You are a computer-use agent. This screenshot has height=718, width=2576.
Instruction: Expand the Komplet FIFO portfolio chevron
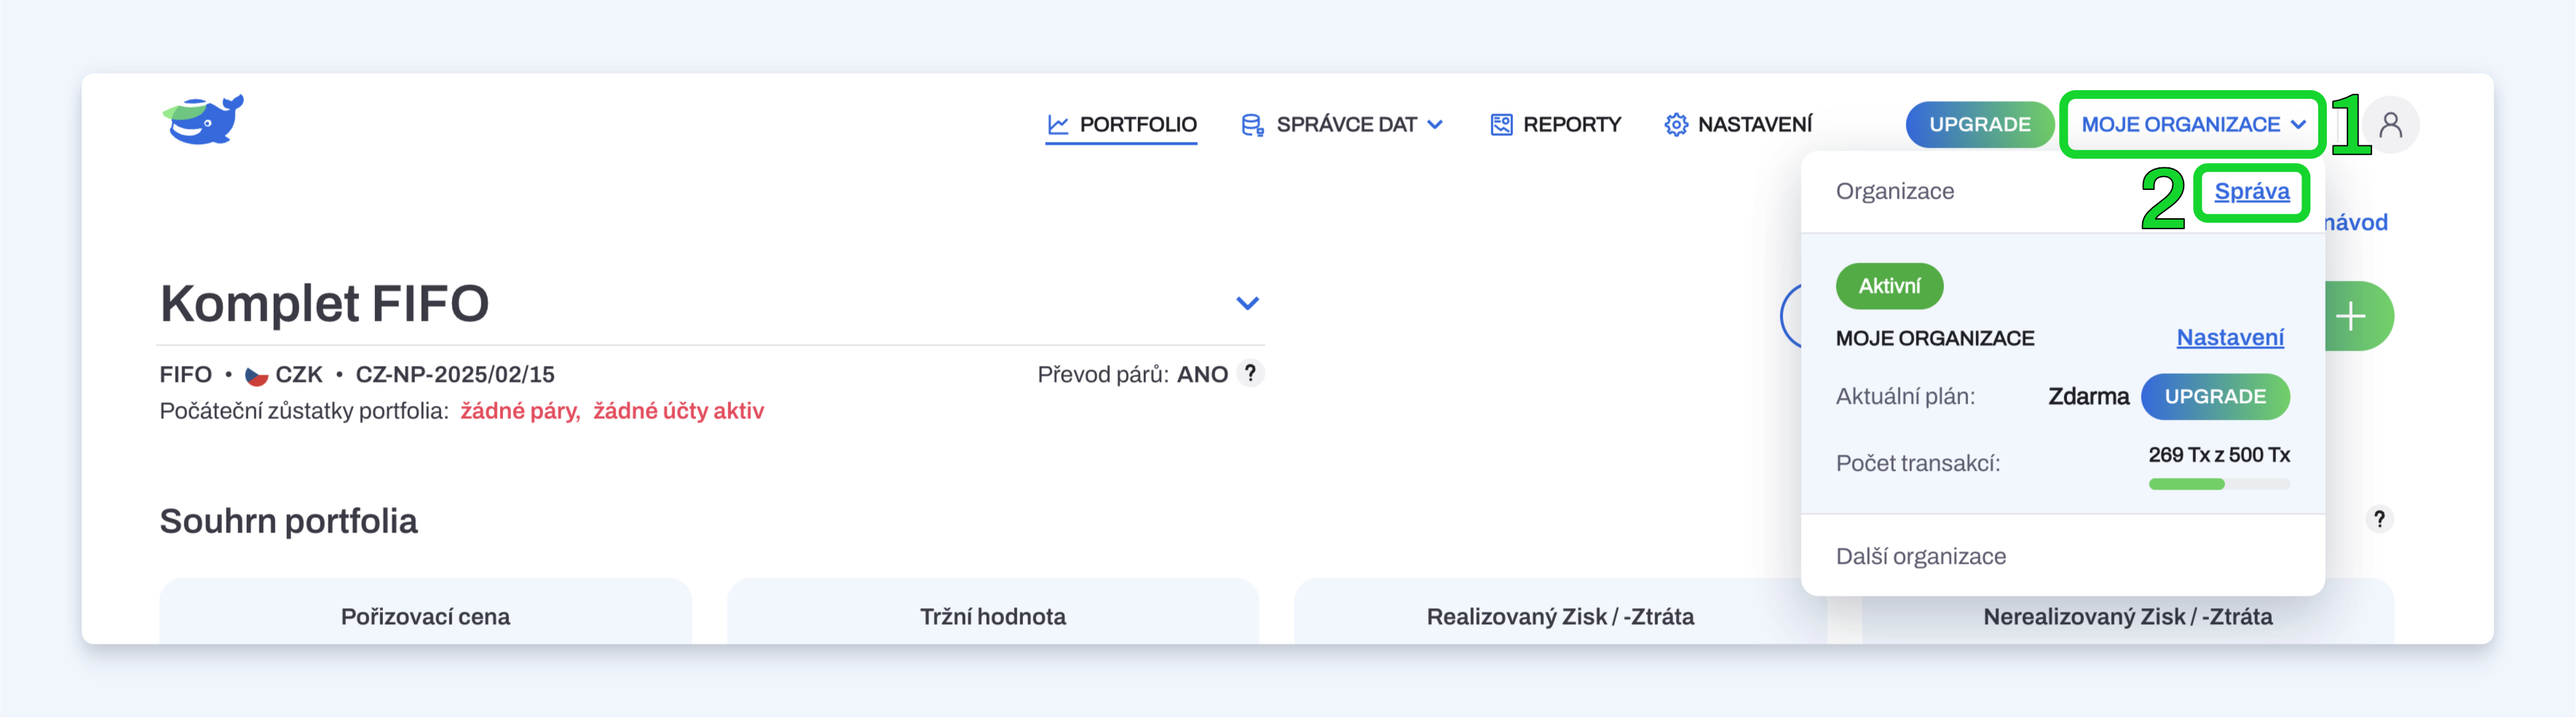tap(1247, 303)
